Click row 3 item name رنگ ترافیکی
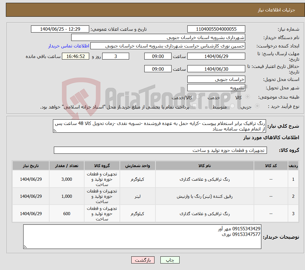The image size is (305, 270). pos(204,214)
